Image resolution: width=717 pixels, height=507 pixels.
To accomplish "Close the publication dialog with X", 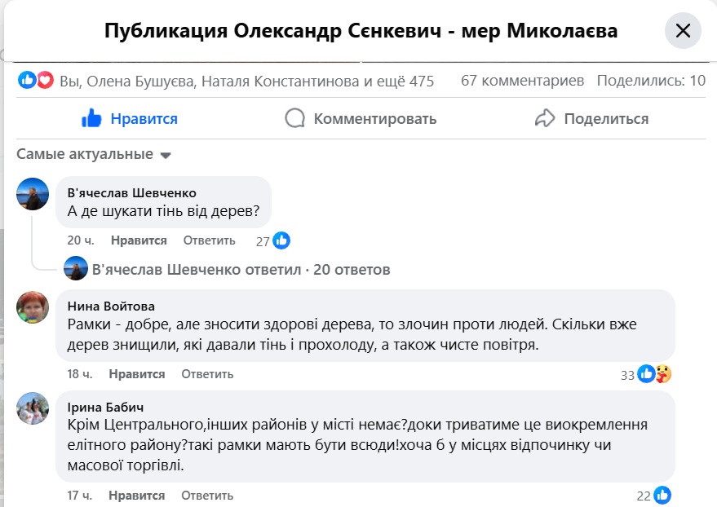I will click(x=683, y=32).
